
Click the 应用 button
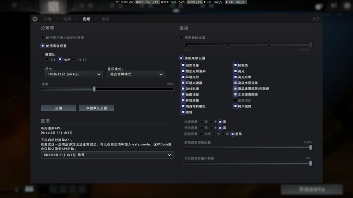(58, 108)
